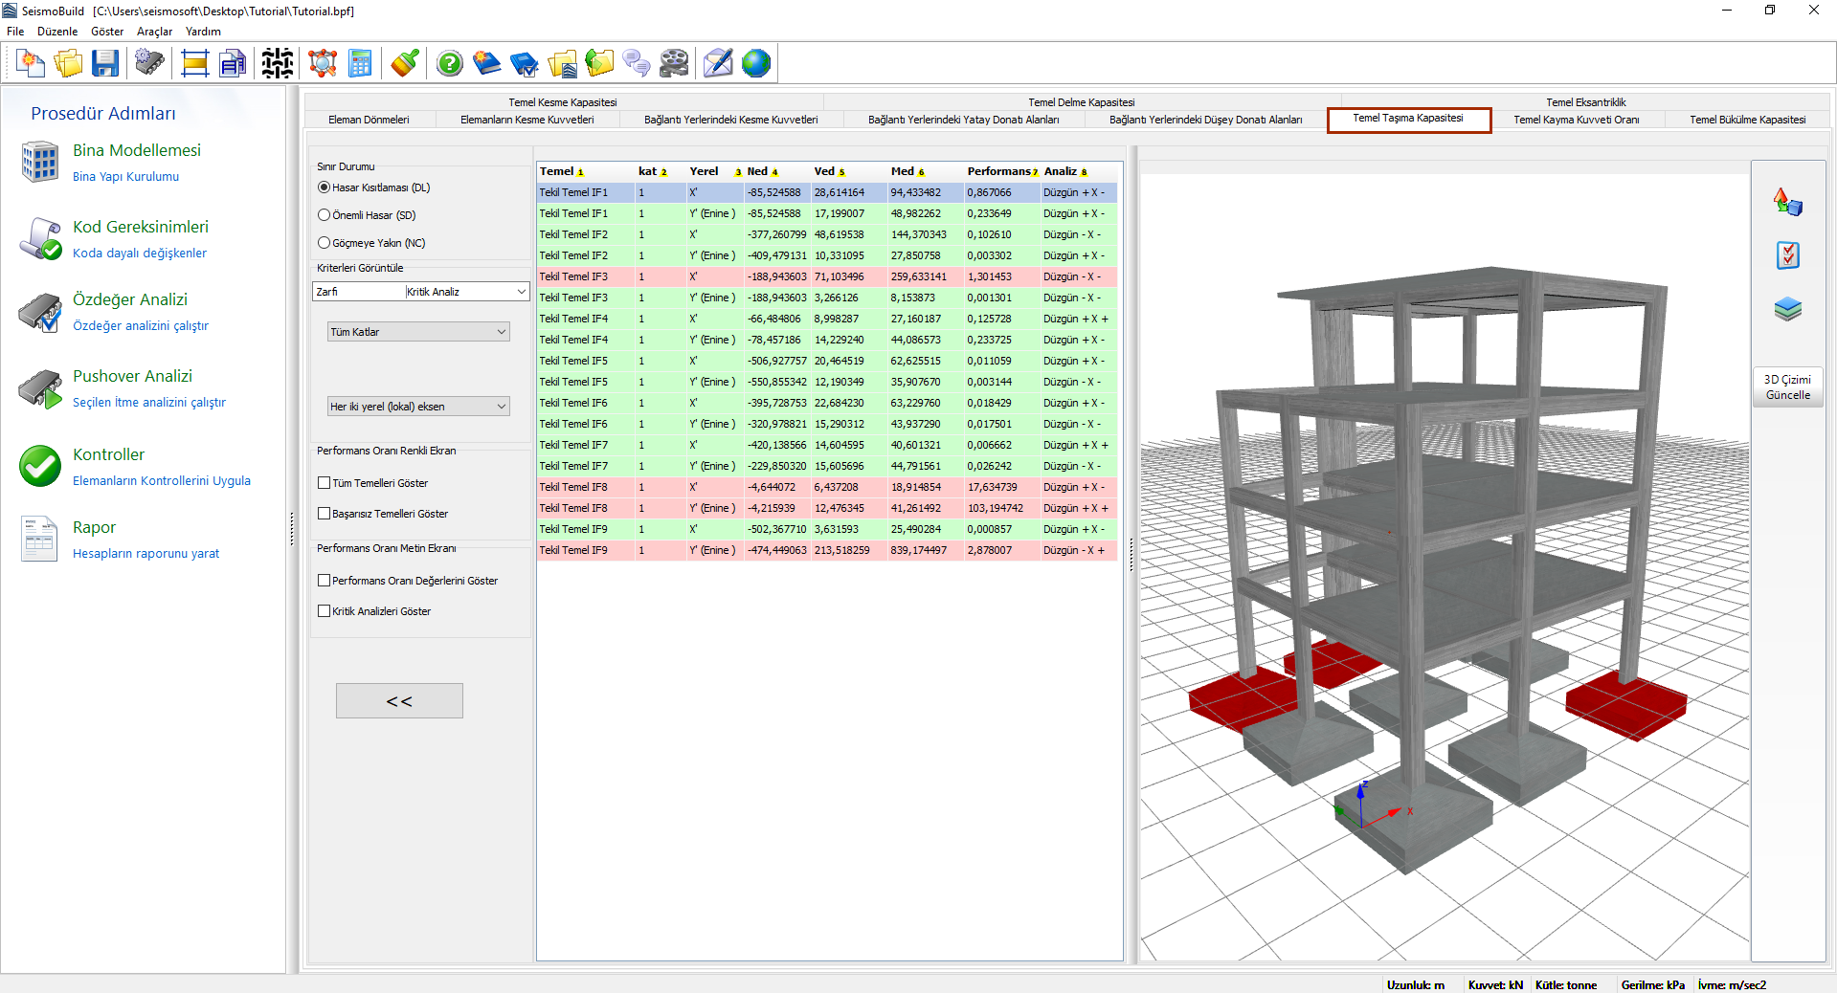Screen dimensions: 1837x993
Task: Click the film reel video icon
Action: click(x=674, y=64)
